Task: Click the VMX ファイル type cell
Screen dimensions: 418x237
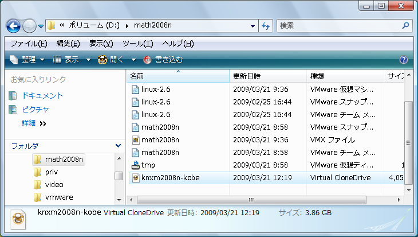Action: click(x=333, y=140)
